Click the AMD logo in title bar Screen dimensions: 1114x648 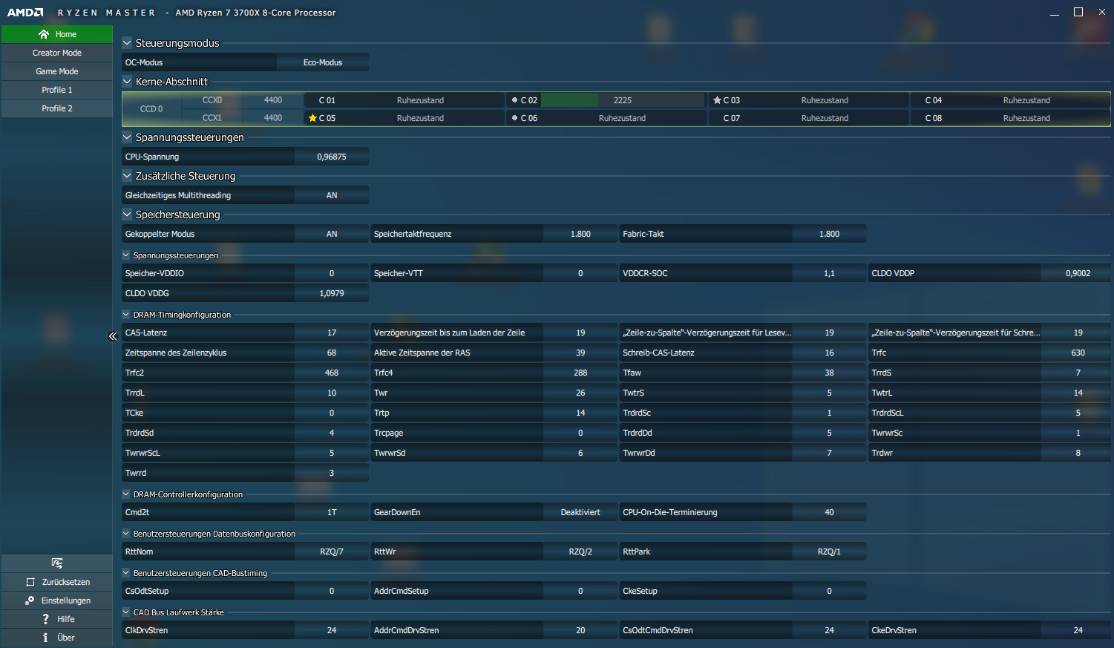[x=25, y=13]
